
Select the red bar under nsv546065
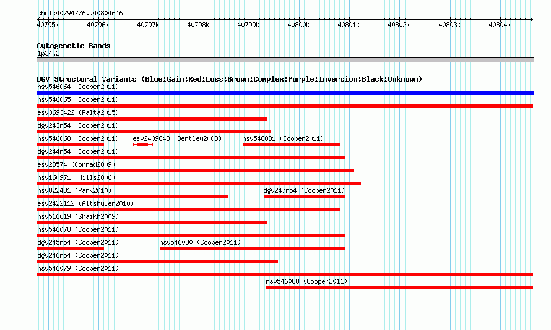click(x=285, y=106)
